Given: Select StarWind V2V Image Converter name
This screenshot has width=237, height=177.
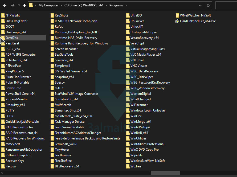Looking at the screenshot, I should tap(76, 94).
